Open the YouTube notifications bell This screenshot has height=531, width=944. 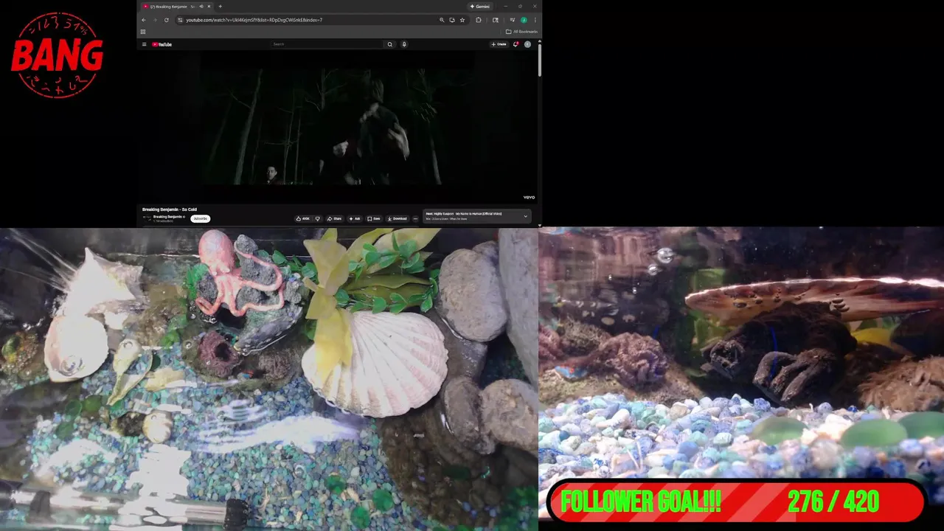[516, 44]
